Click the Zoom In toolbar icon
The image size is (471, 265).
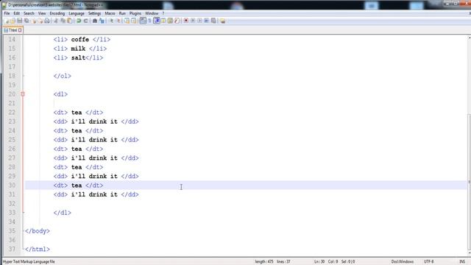pos(111,21)
